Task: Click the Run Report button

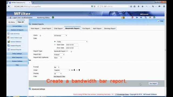Action: [x=153, y=84]
